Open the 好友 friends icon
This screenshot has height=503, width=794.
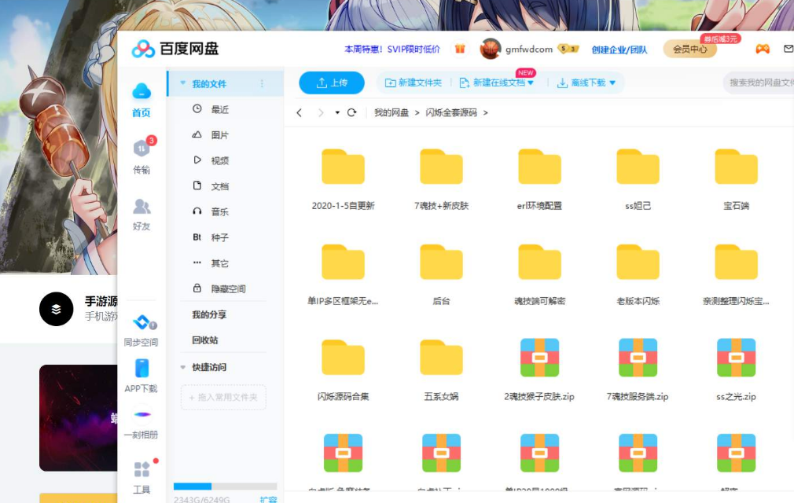142,207
